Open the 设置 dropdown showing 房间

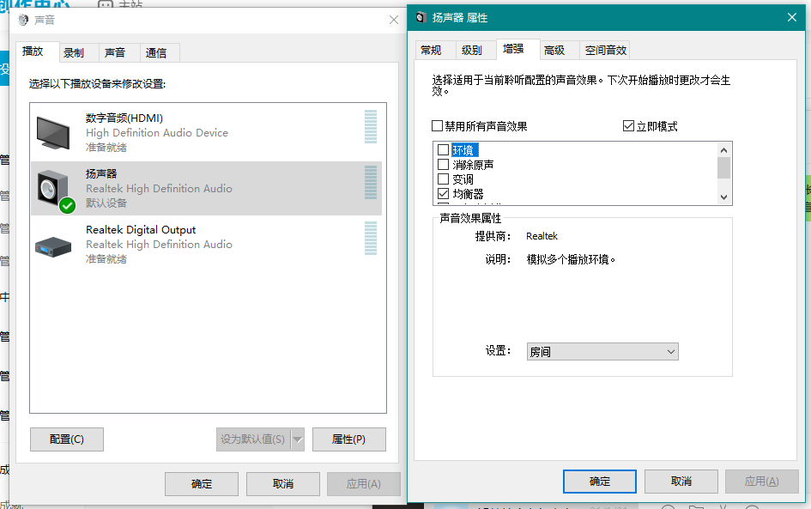pyautogui.click(x=602, y=352)
